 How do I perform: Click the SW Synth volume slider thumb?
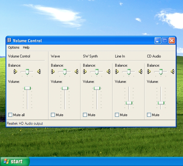(97, 88)
